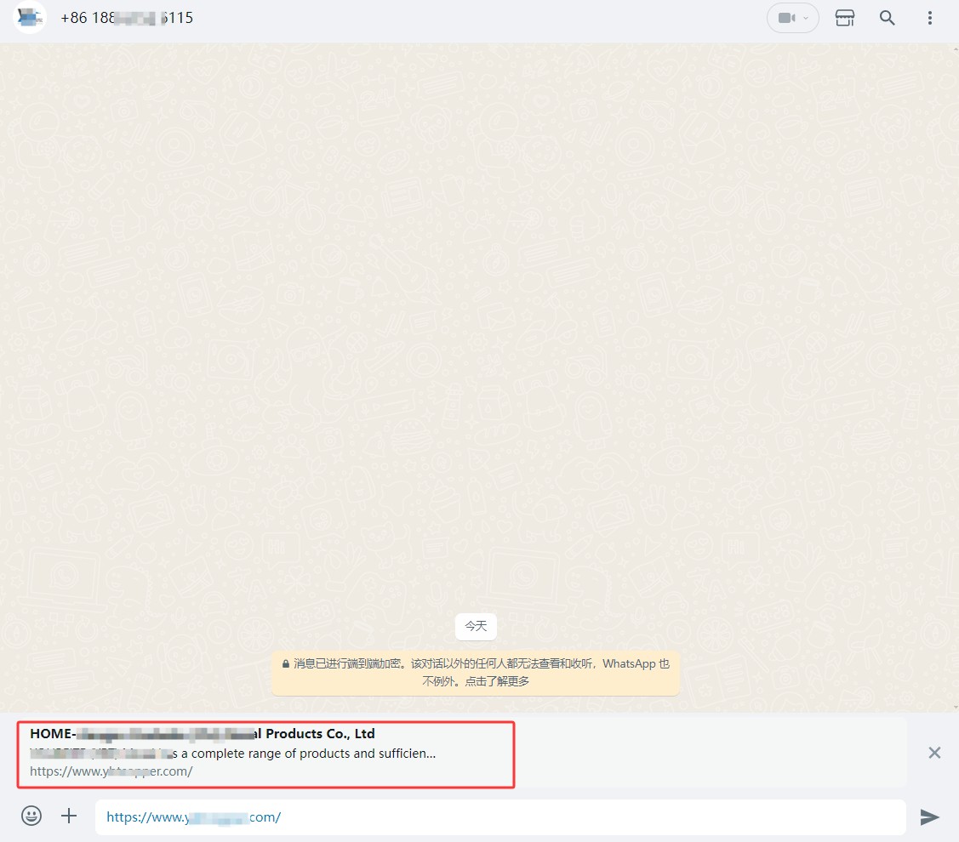
Task: Open the contact's profile picture
Action: pos(30,17)
